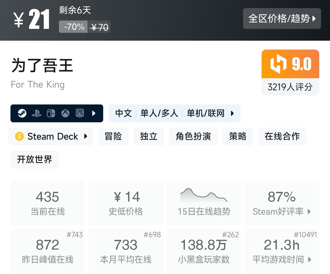
Task: Open Steam好评率 review details
Action: 282,203
